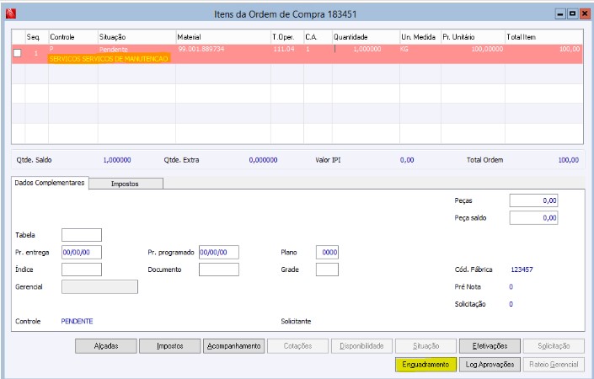Click the bottom Solicitação button
The height and width of the screenshot is (379, 594).
pyautogui.click(x=554, y=345)
